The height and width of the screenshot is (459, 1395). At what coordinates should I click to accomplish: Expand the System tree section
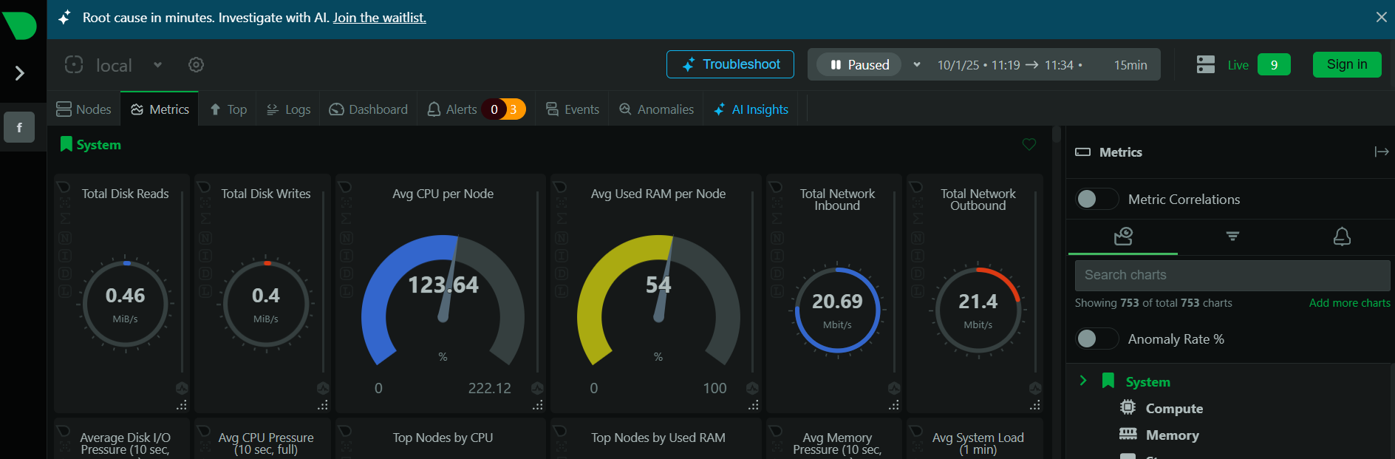click(x=1083, y=381)
